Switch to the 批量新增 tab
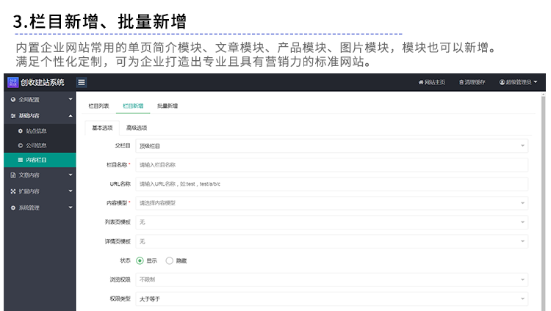The height and width of the screenshot is (311, 551). [x=168, y=106]
